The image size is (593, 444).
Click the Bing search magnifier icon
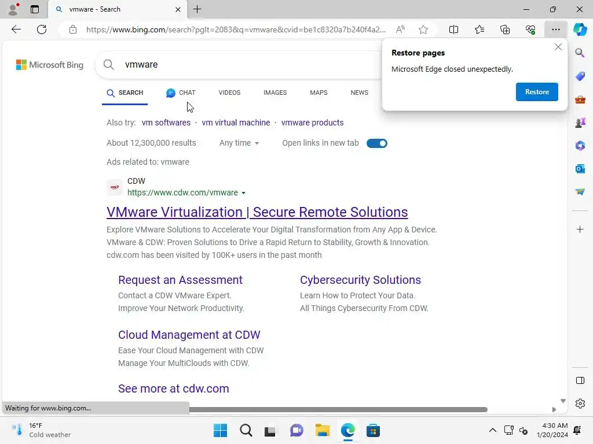pyautogui.click(x=108, y=65)
